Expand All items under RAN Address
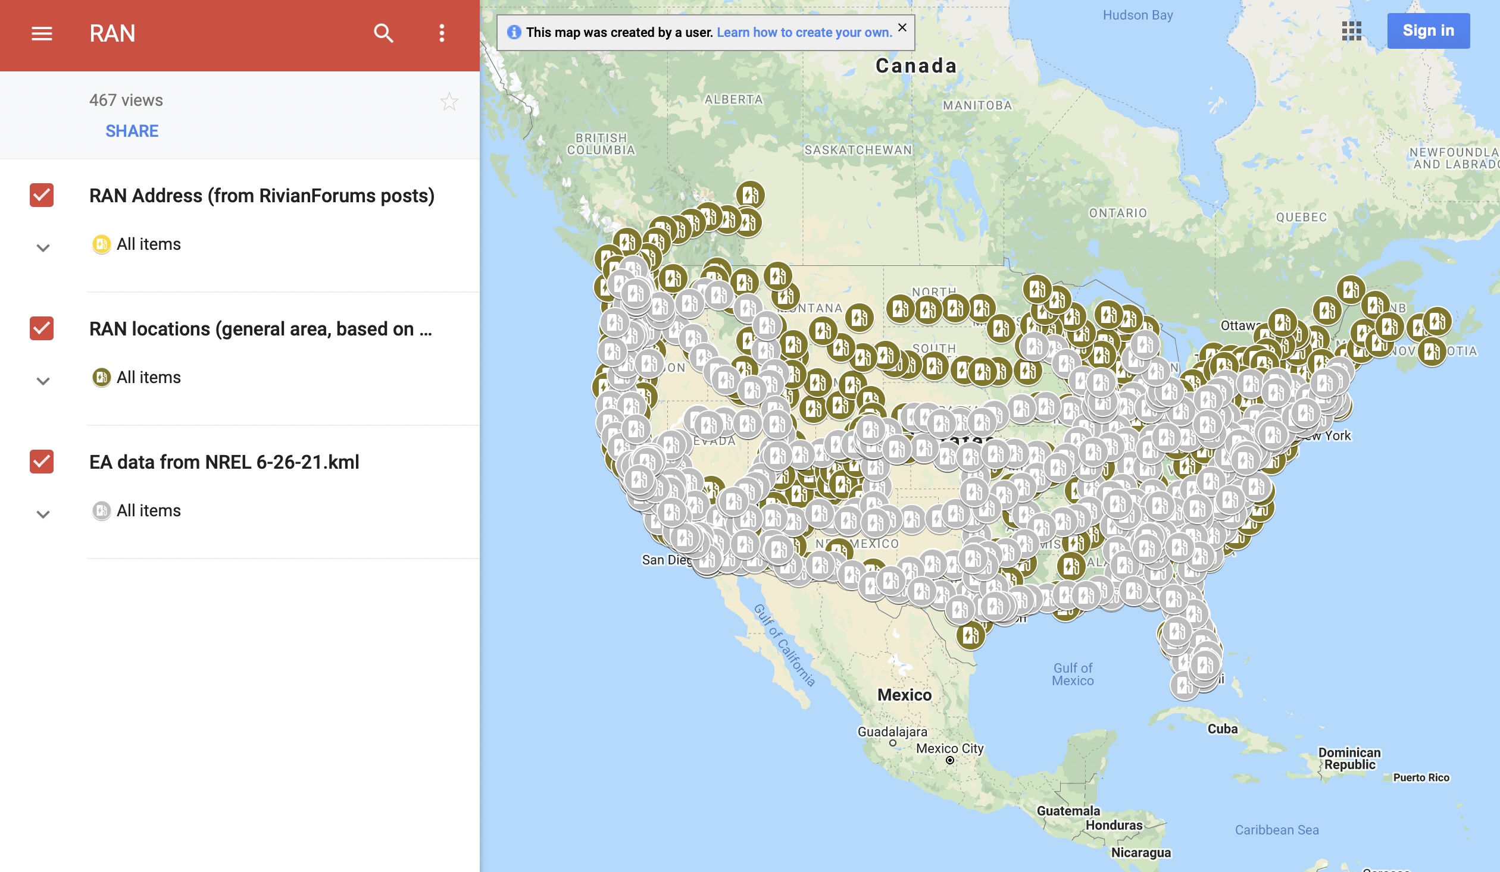The height and width of the screenshot is (872, 1500). coord(43,248)
